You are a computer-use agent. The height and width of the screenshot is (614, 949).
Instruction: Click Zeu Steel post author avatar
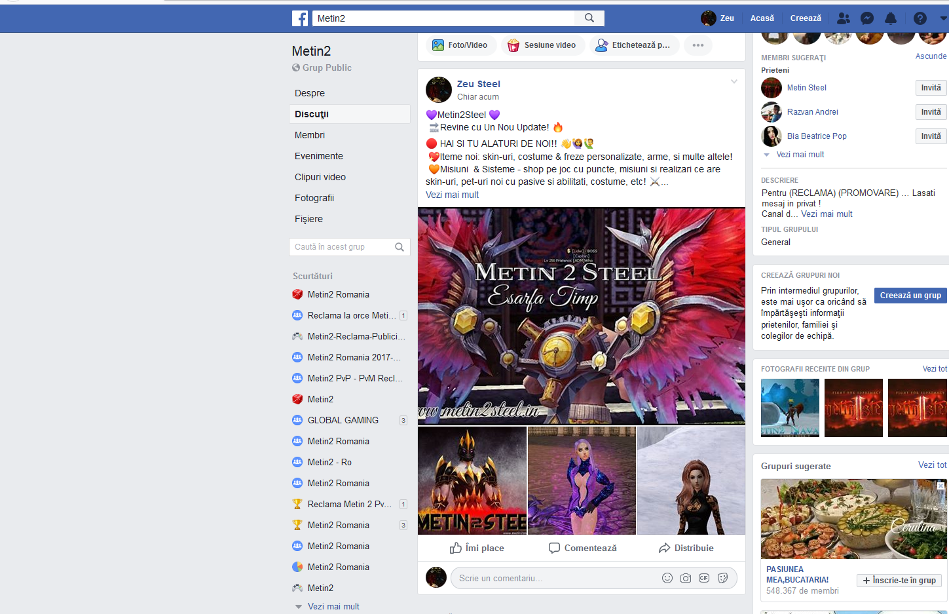pyautogui.click(x=439, y=90)
